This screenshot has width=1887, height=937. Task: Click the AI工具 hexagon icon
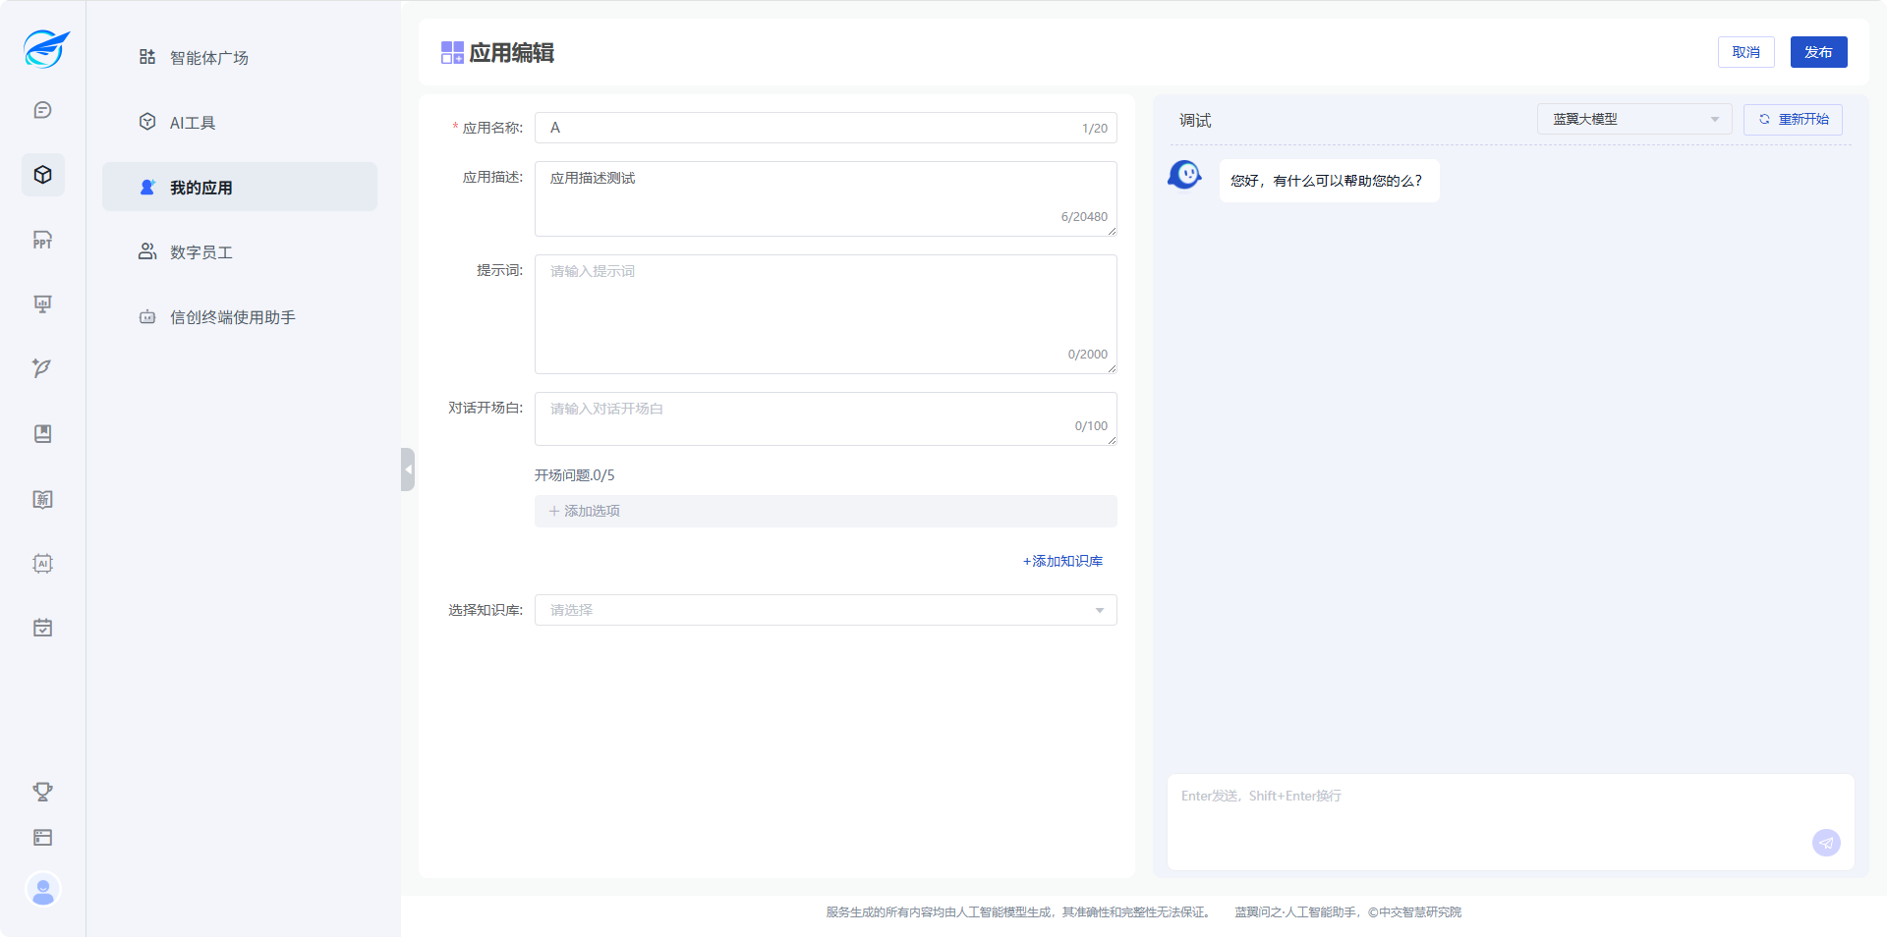click(147, 122)
